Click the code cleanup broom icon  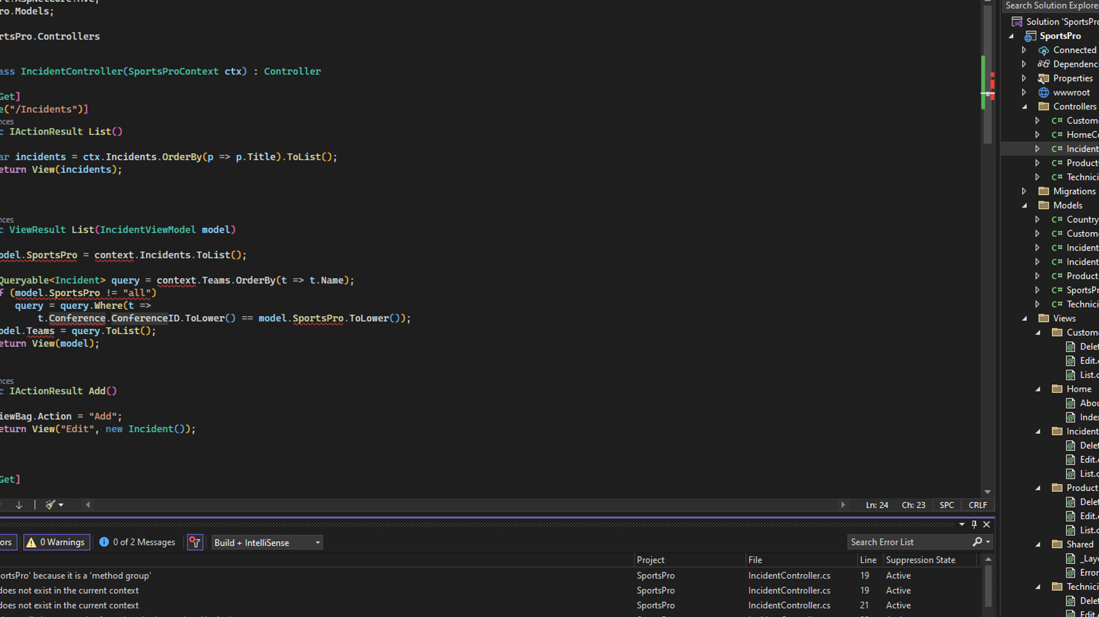[x=51, y=504]
